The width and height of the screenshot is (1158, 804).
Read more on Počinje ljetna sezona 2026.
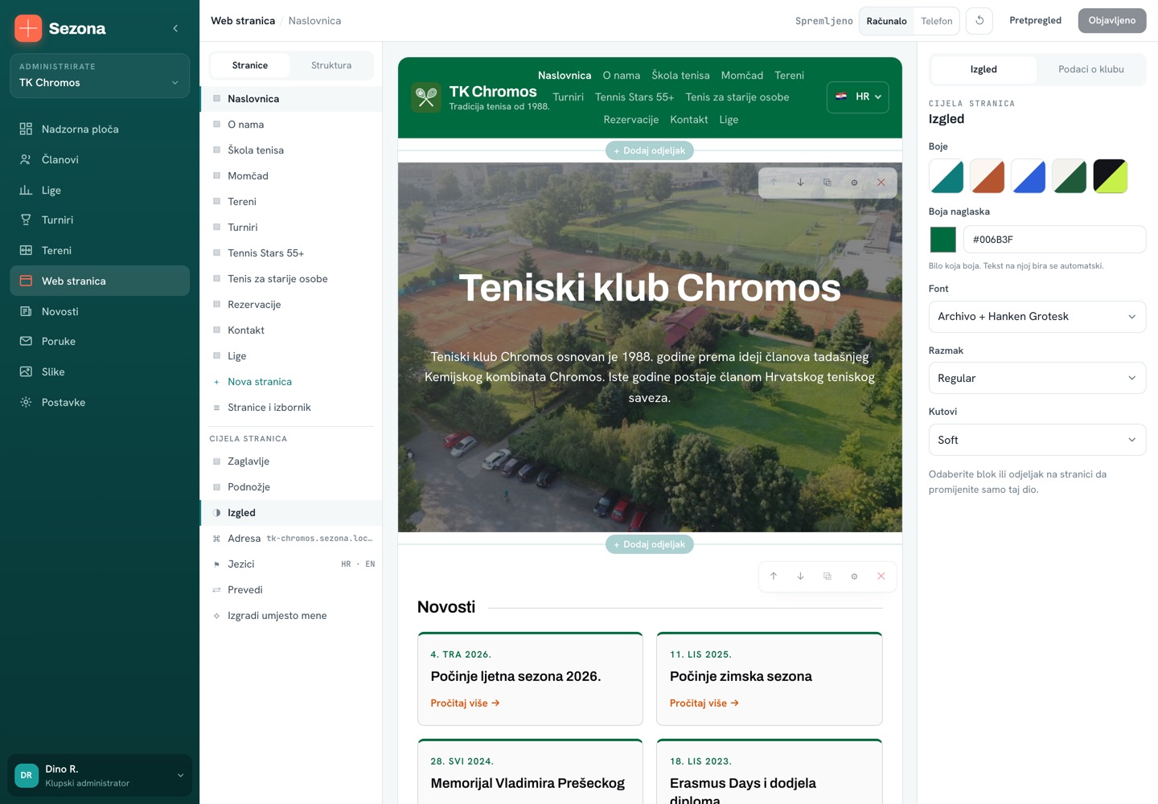point(465,703)
